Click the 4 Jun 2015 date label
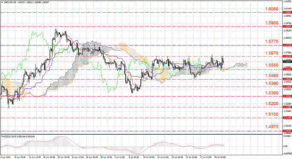The image size is (292, 159). (x=5, y=157)
